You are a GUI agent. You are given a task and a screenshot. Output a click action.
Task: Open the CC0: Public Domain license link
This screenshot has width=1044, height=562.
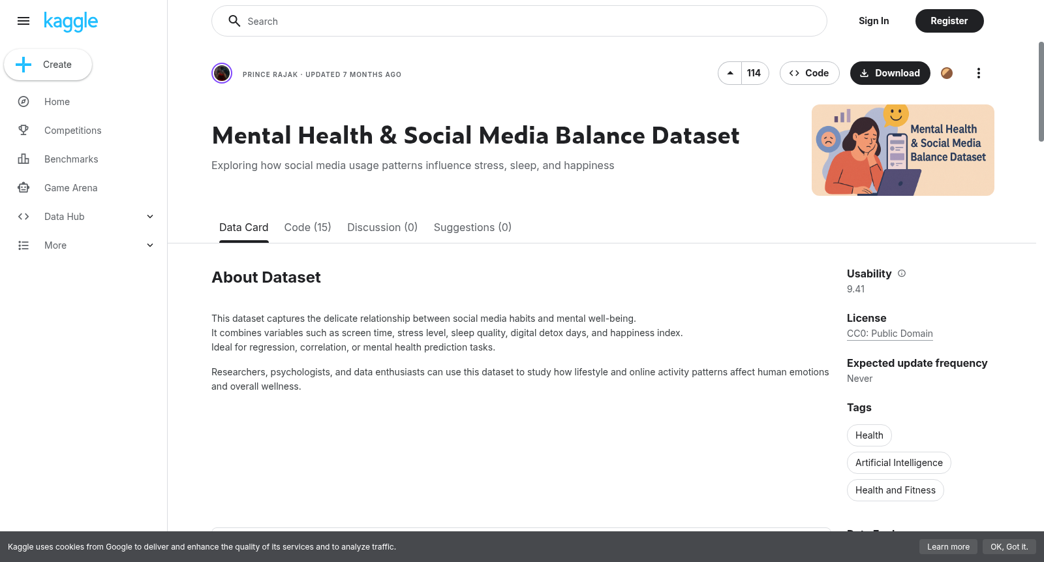[890, 334]
